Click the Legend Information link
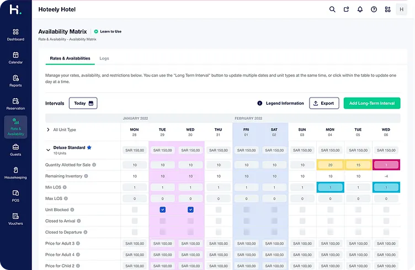 (x=285, y=103)
